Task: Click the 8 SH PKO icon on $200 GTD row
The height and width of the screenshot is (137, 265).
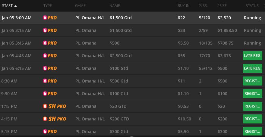Action: [x=54, y=119]
